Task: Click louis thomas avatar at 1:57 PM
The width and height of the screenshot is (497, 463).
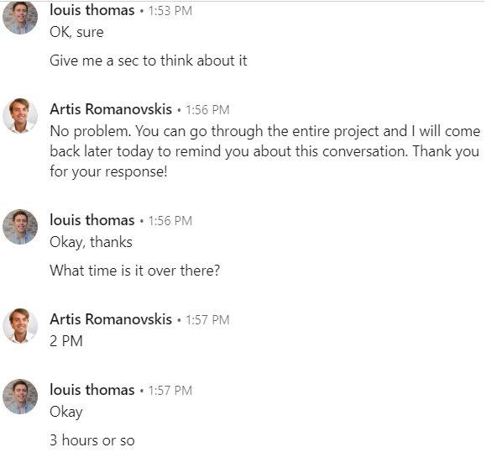Action: 20,397
